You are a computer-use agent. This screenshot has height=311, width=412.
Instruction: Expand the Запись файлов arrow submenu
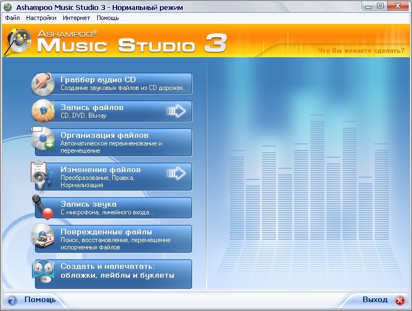[176, 112]
